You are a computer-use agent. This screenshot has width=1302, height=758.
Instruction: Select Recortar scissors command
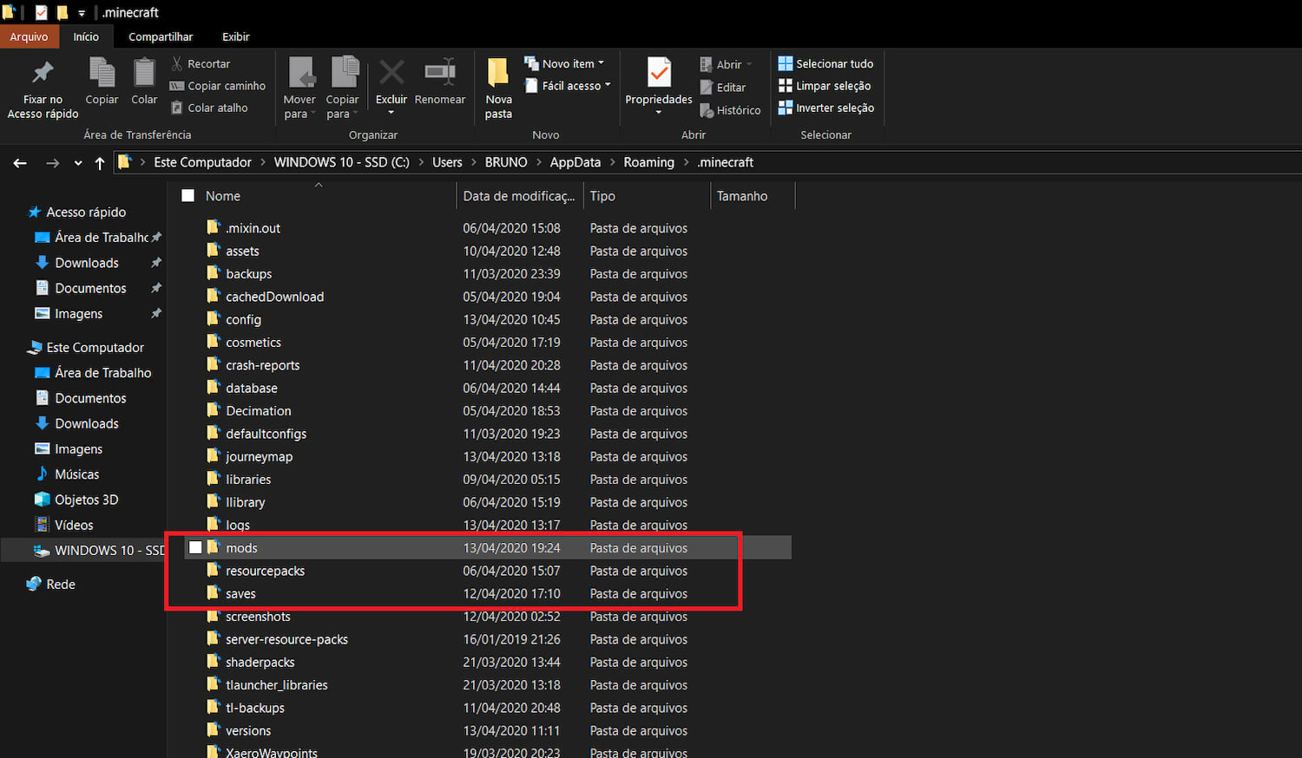(201, 63)
